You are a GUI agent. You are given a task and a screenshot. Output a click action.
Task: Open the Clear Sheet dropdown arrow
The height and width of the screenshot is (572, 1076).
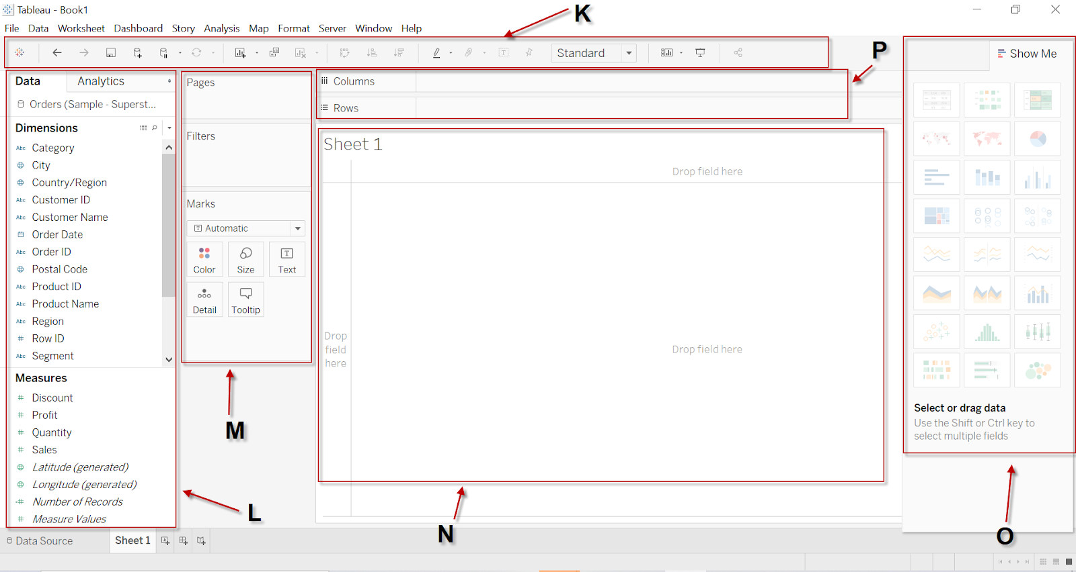[317, 53]
